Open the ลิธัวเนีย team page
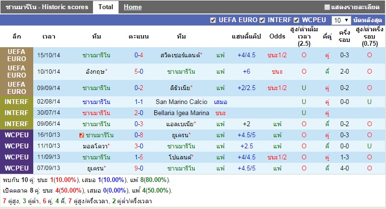The height and width of the screenshot is (209, 386). point(180,88)
